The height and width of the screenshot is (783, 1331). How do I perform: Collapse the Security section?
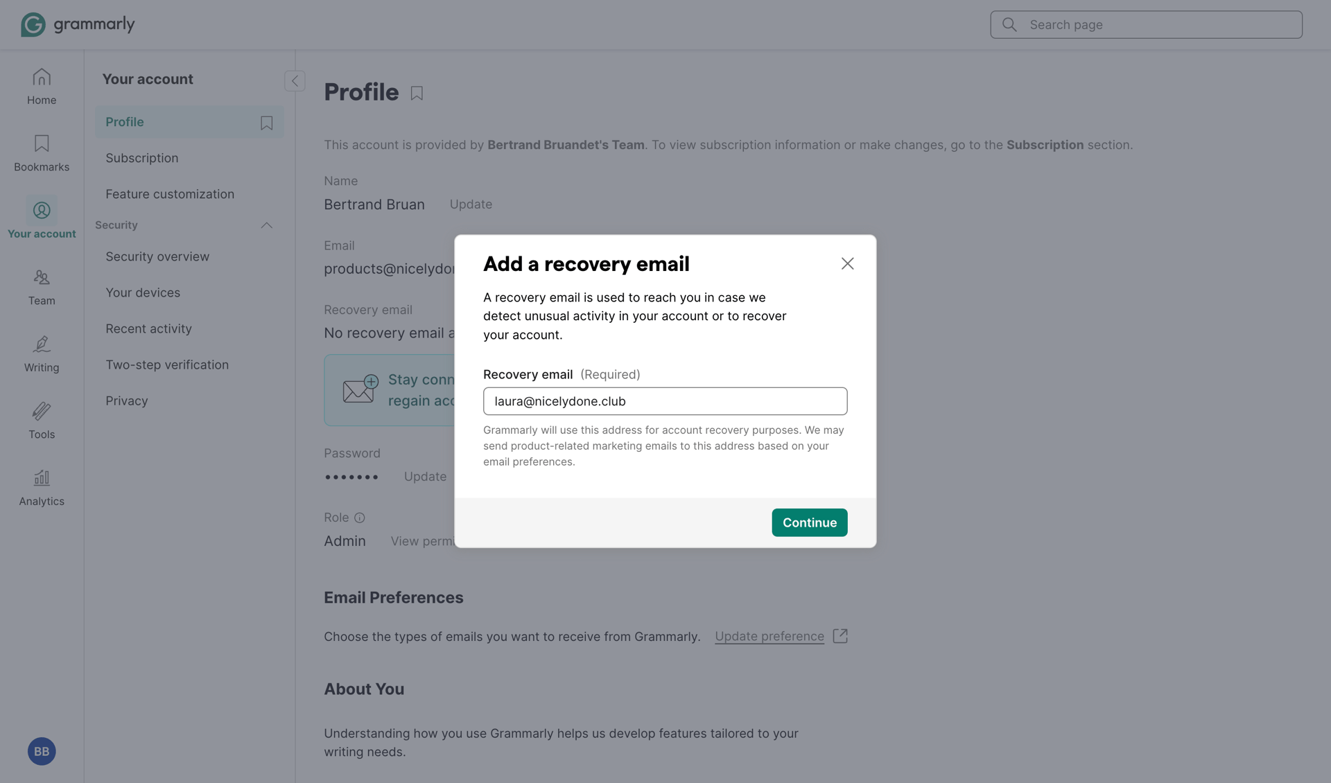(x=267, y=225)
